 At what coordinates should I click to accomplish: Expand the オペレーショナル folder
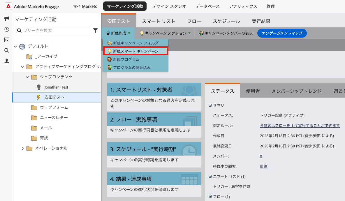pos(23,149)
